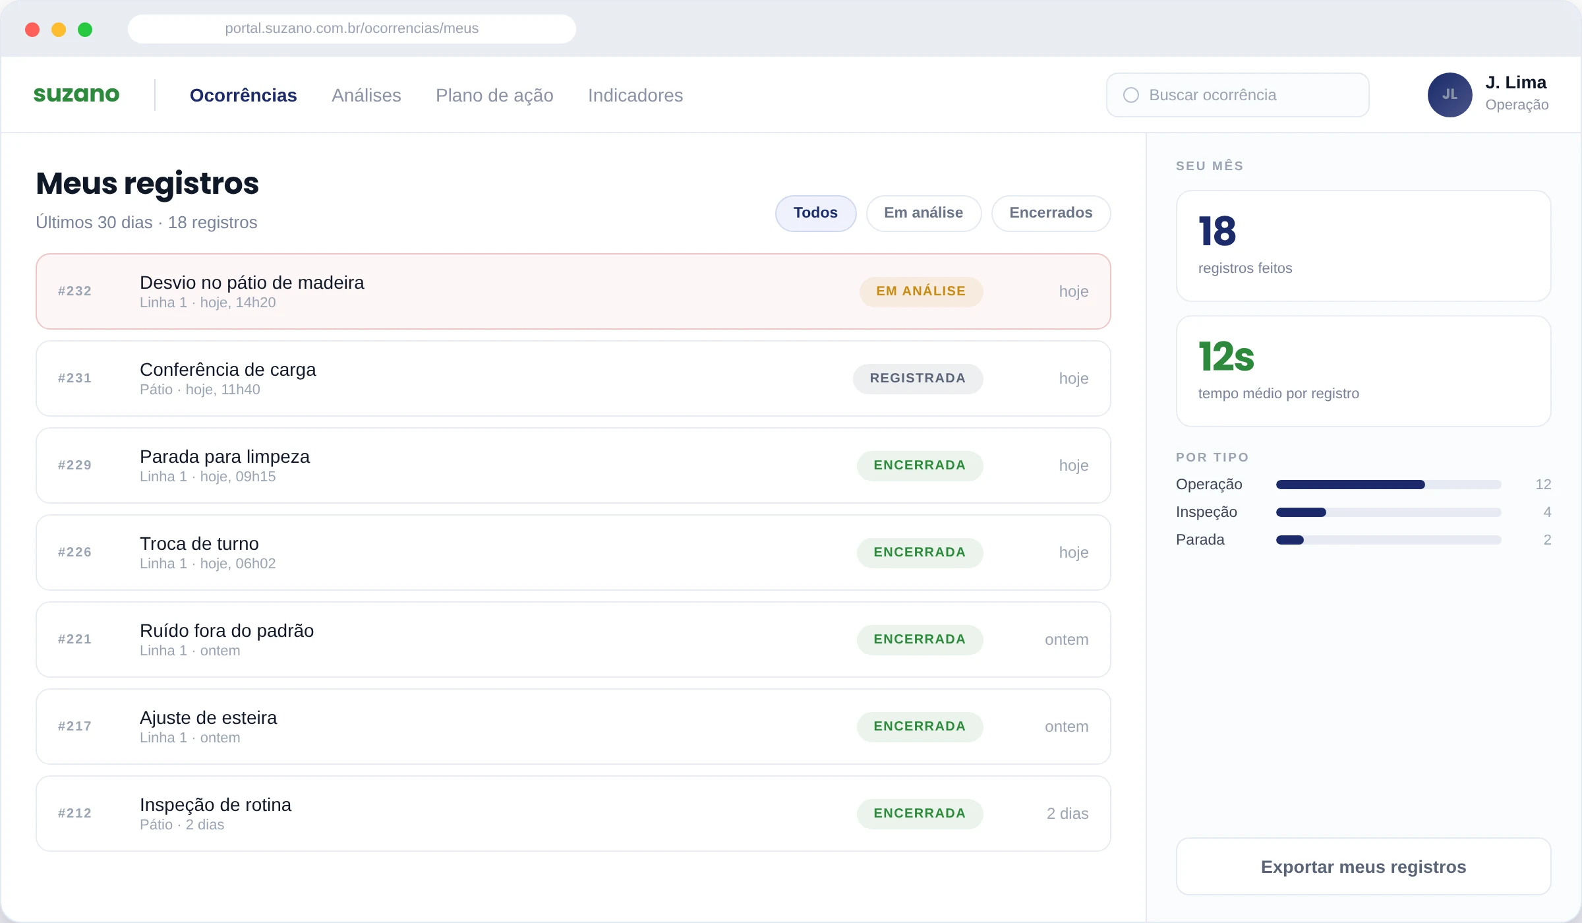Click the Suzano logo
1582x923 pixels.
point(76,94)
